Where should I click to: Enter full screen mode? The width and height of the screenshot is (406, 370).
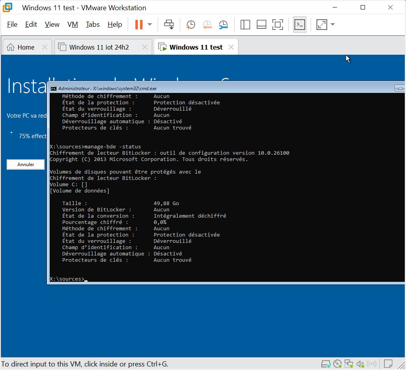pos(277,24)
